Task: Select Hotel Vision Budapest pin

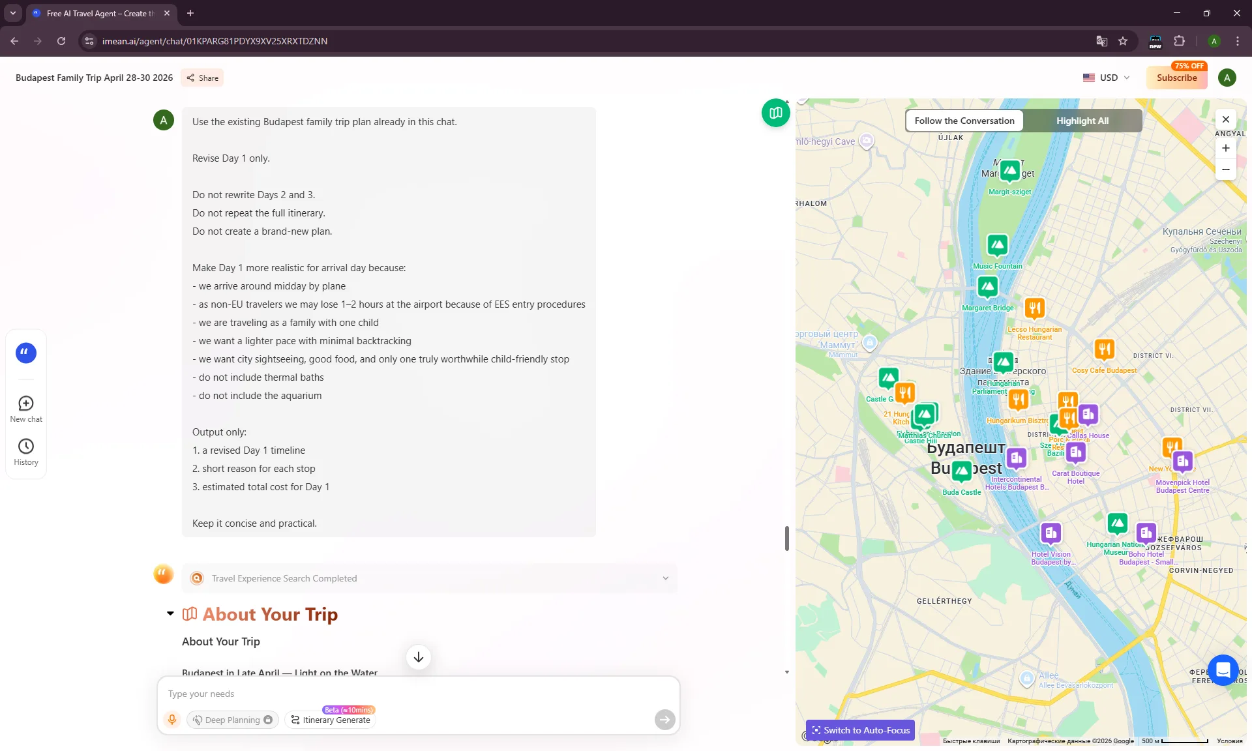Action: [1051, 534]
